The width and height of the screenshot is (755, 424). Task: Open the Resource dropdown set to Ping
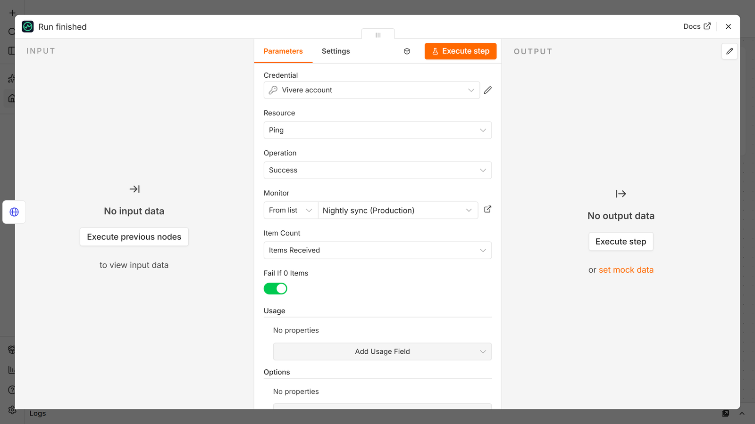[x=377, y=130]
